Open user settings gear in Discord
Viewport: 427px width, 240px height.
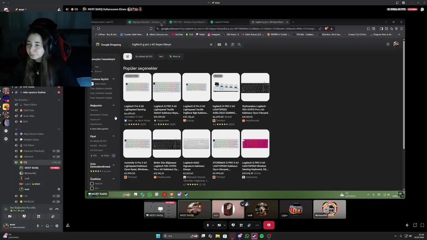tap(57, 226)
